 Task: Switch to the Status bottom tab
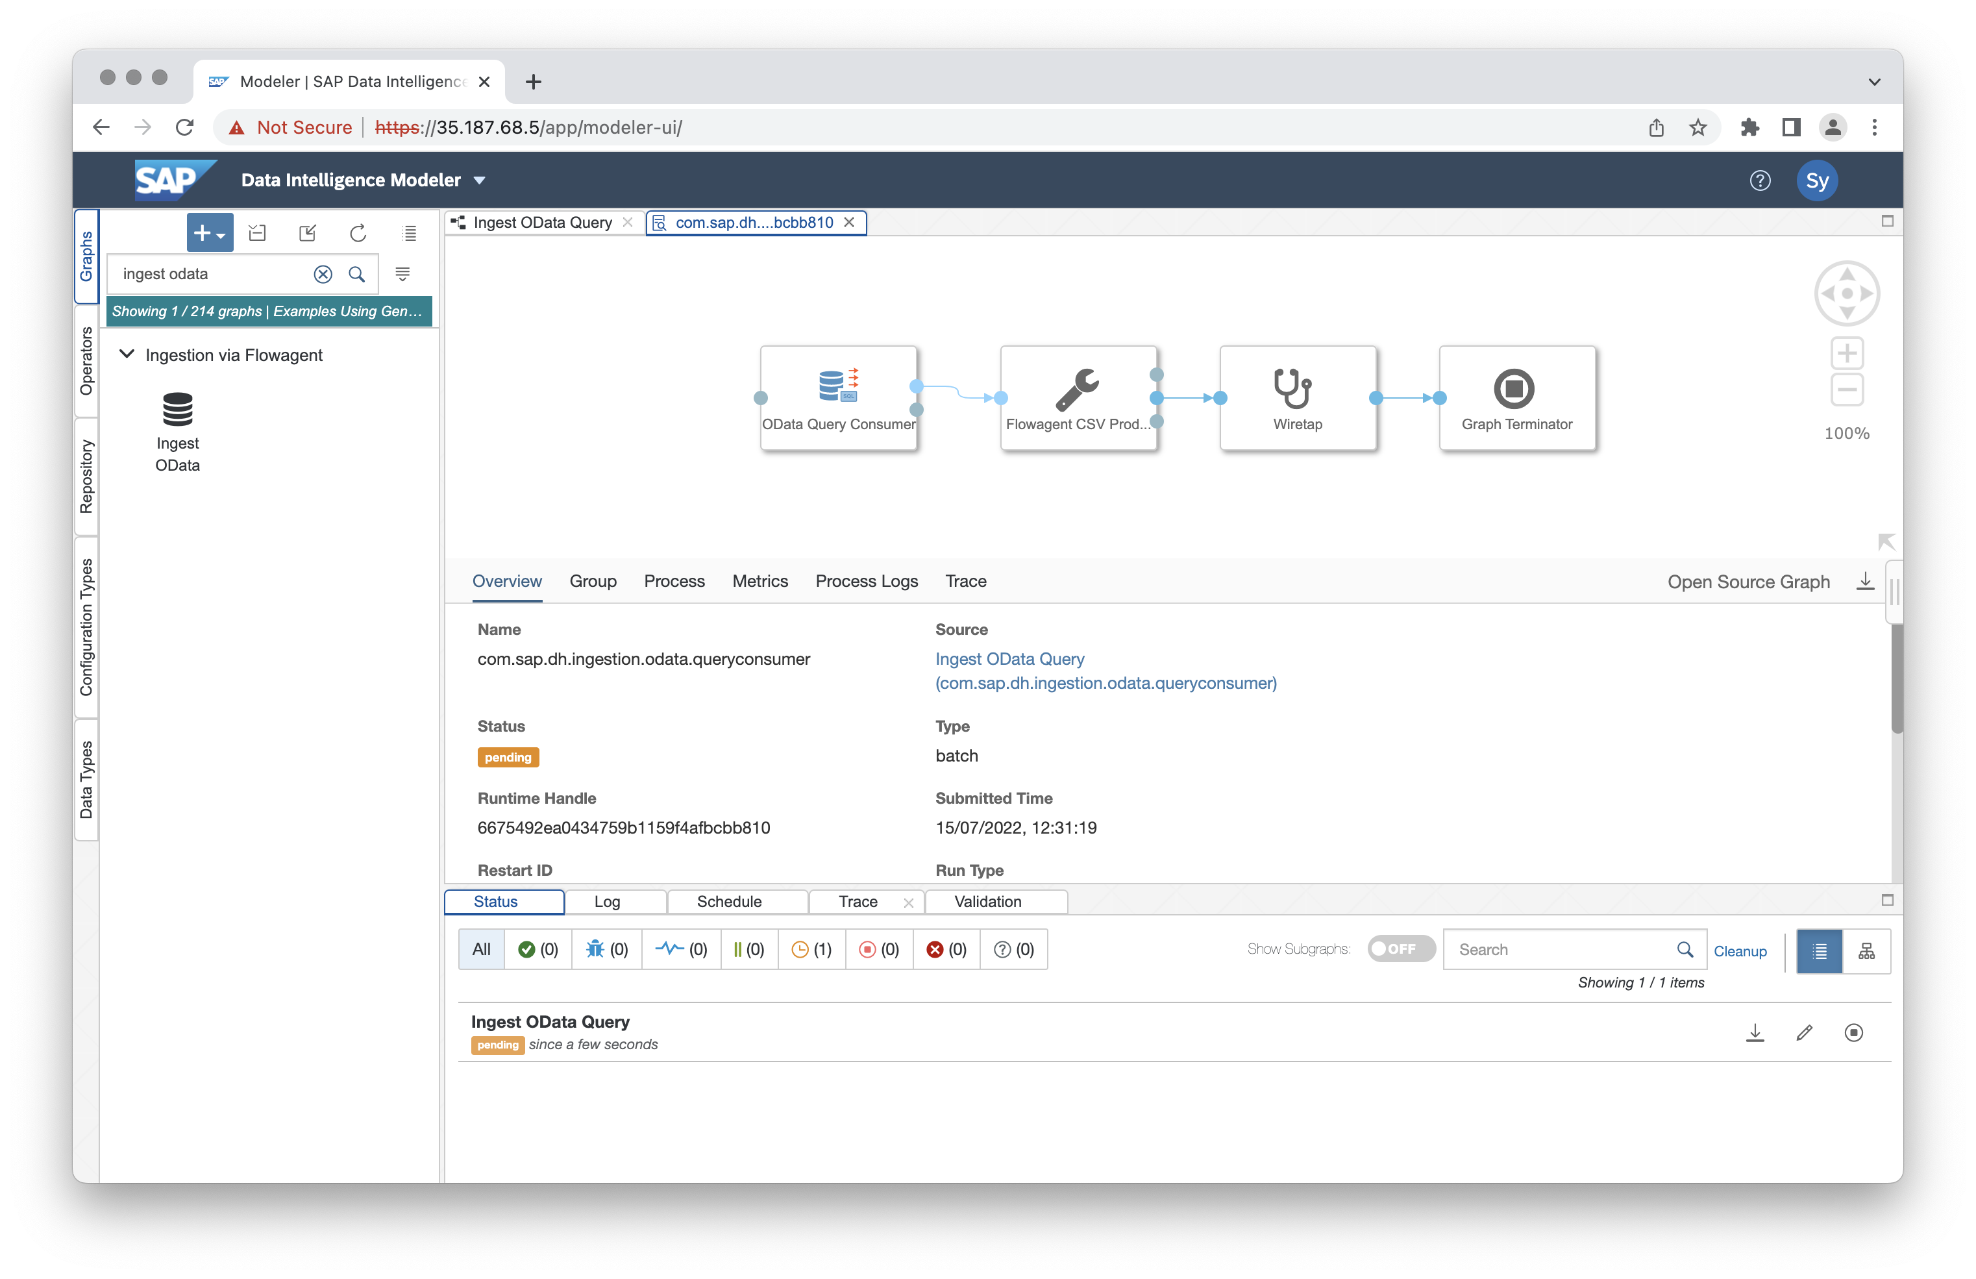(x=505, y=901)
